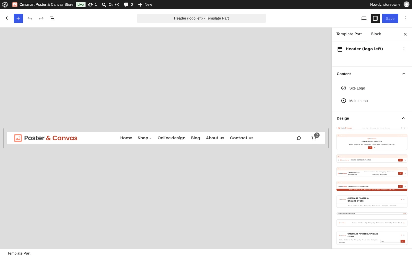Click the header search magnifier icon

[x=299, y=138]
